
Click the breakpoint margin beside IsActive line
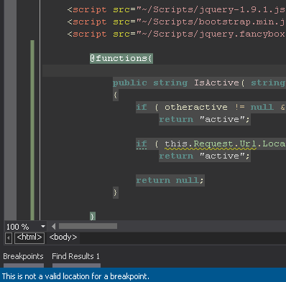pyautogui.click(x=10, y=83)
